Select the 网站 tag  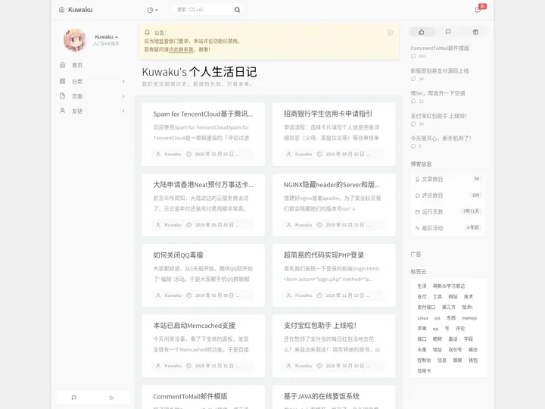tap(453, 297)
